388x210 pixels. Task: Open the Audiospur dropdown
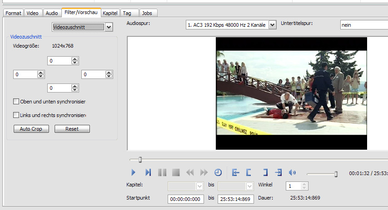pyautogui.click(x=273, y=25)
